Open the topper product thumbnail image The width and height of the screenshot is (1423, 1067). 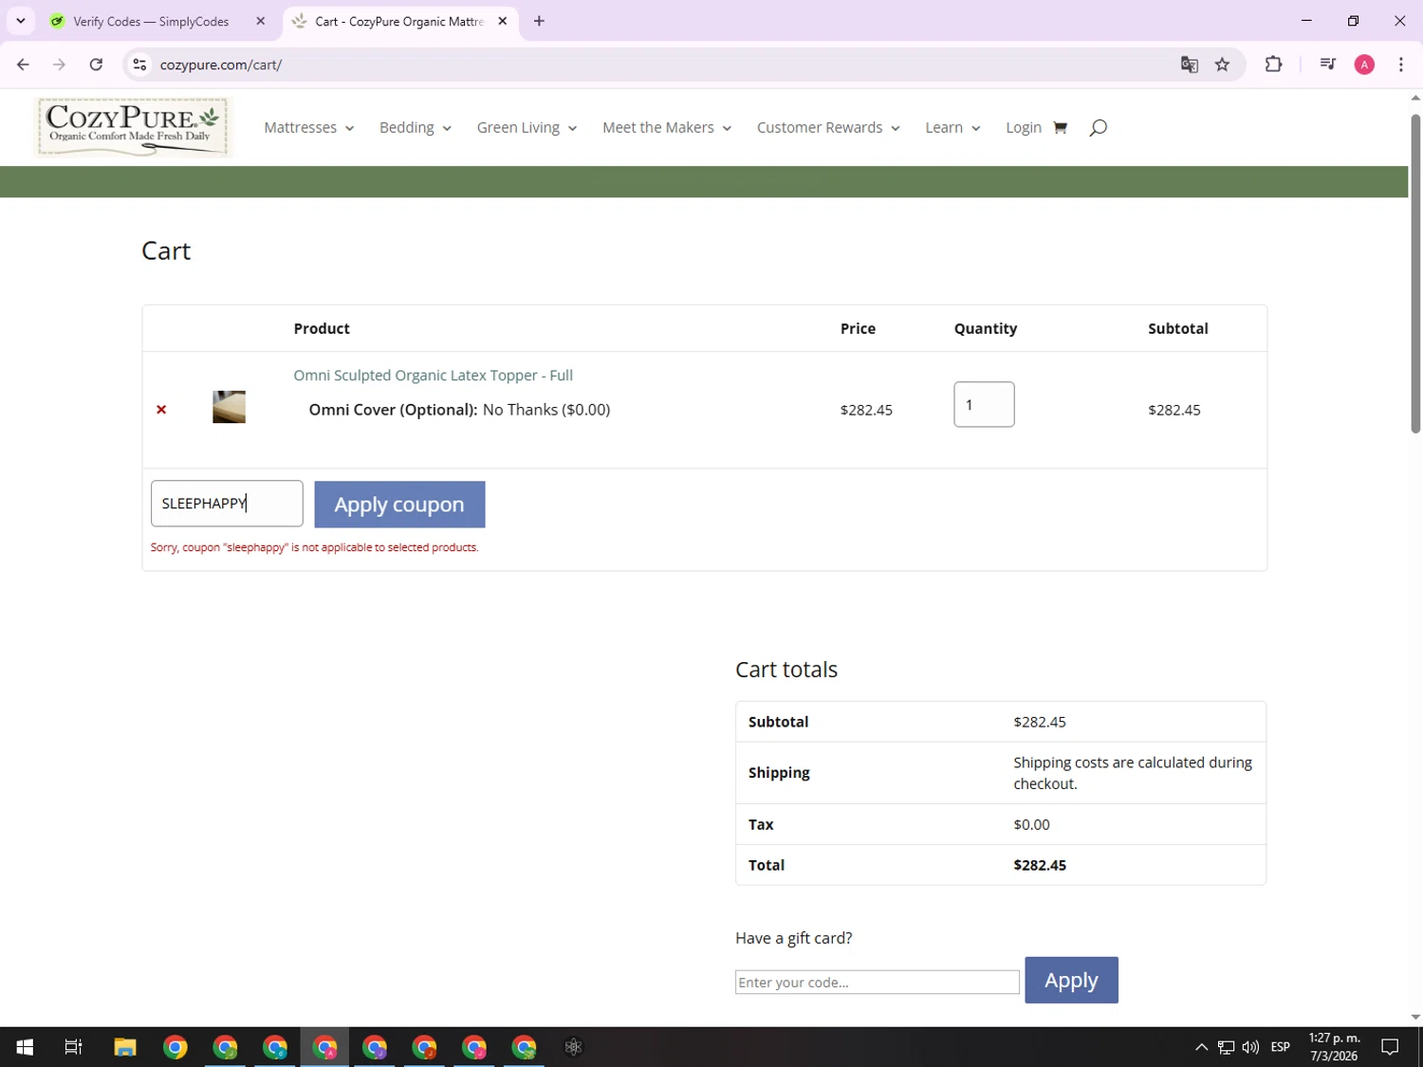(229, 407)
